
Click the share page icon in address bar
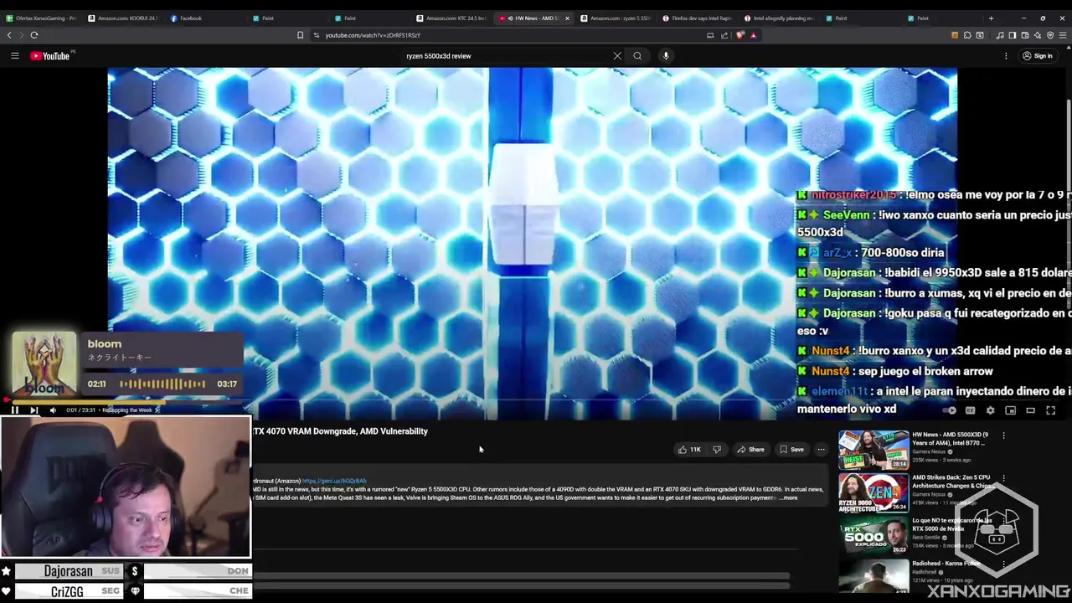pyautogui.click(x=724, y=35)
